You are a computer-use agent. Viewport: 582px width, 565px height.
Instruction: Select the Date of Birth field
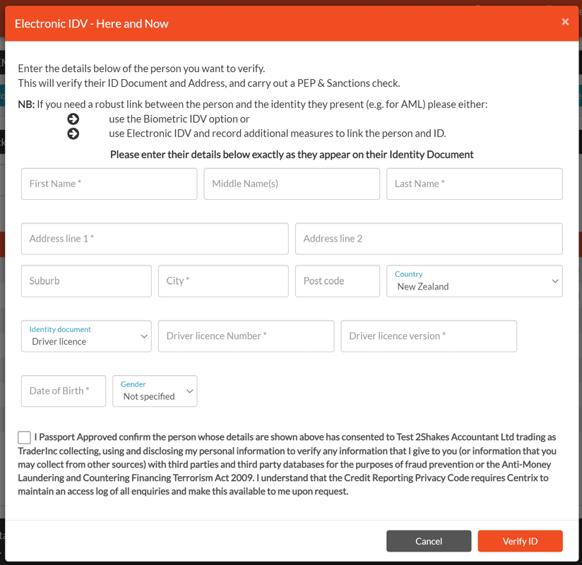64,391
